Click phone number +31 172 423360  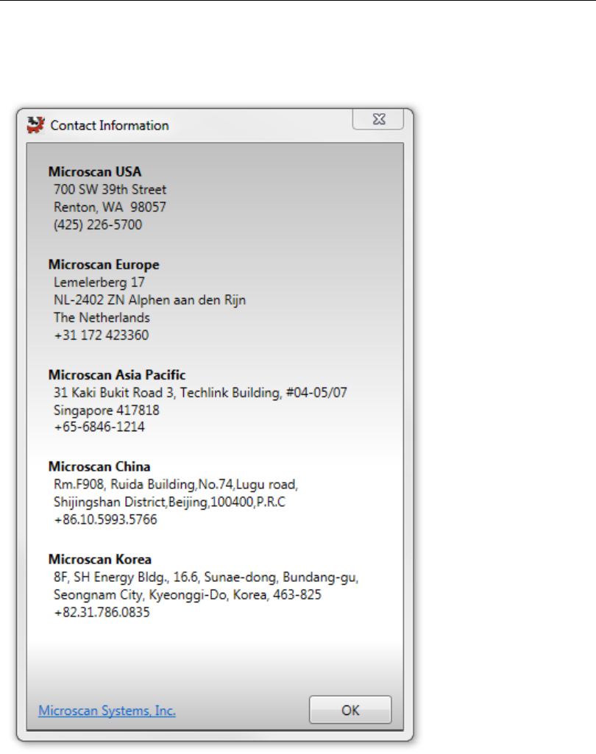101,335
